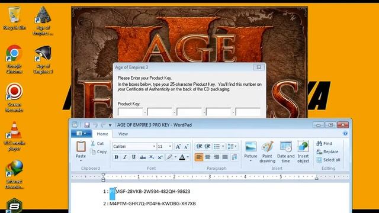Click the key M4PTM-GHR7Q-PD4F6-KWDBG-XR7XB
The height and width of the screenshot is (213, 379).
(x=153, y=204)
